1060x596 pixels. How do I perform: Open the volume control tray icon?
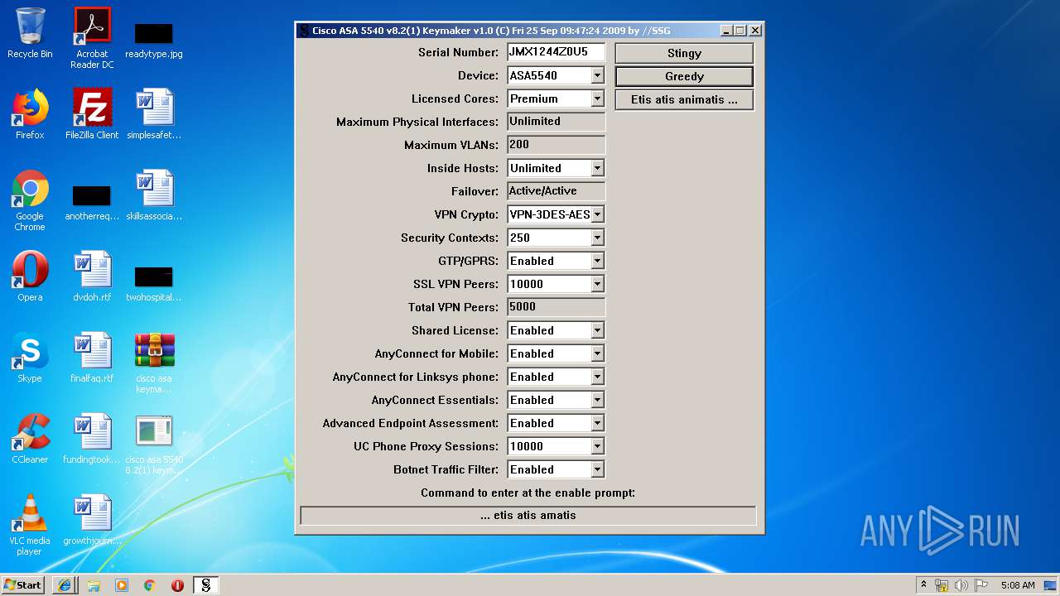(x=961, y=585)
